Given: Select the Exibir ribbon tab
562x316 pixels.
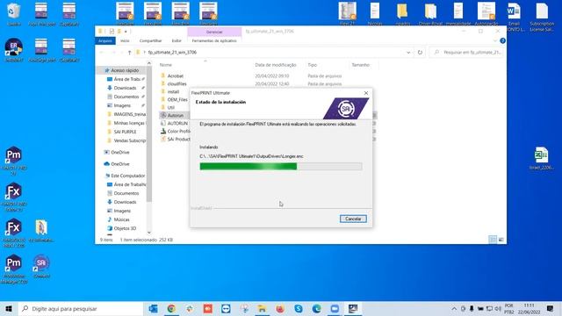Looking at the screenshot, I should pos(177,41).
